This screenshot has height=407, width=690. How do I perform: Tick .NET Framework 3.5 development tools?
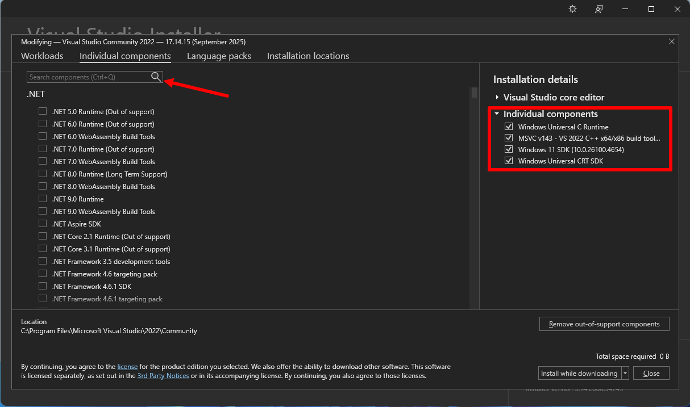(x=43, y=262)
